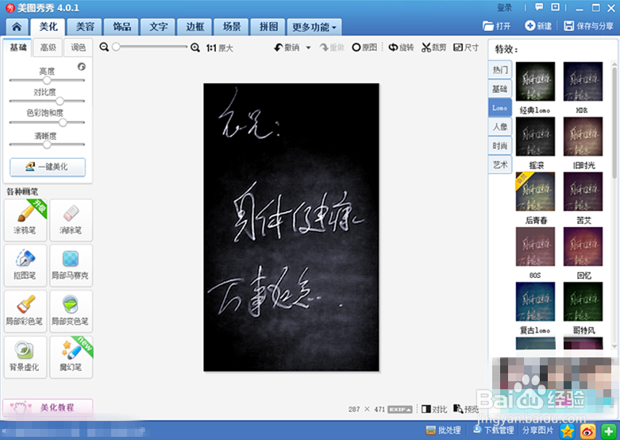Click the 一键美化 one-click beautify button
Image resolution: width=620 pixels, height=440 pixels.
point(48,167)
